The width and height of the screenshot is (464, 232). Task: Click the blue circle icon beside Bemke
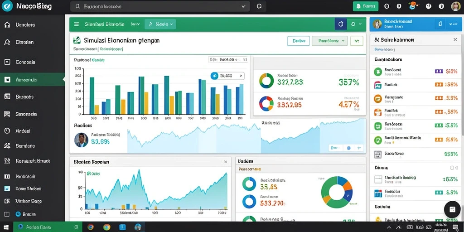tap(18, 214)
